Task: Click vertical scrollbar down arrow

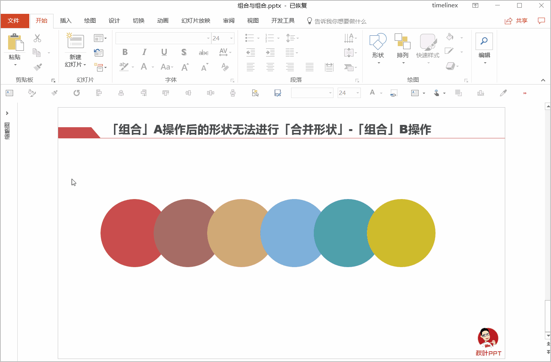Action: (x=548, y=335)
